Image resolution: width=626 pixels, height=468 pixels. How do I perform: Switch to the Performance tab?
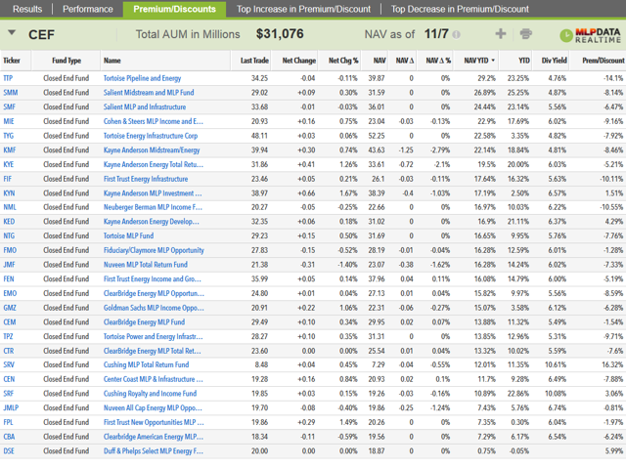click(88, 9)
